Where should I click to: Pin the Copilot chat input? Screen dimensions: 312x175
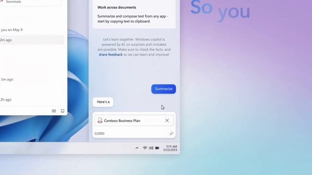[171, 133]
